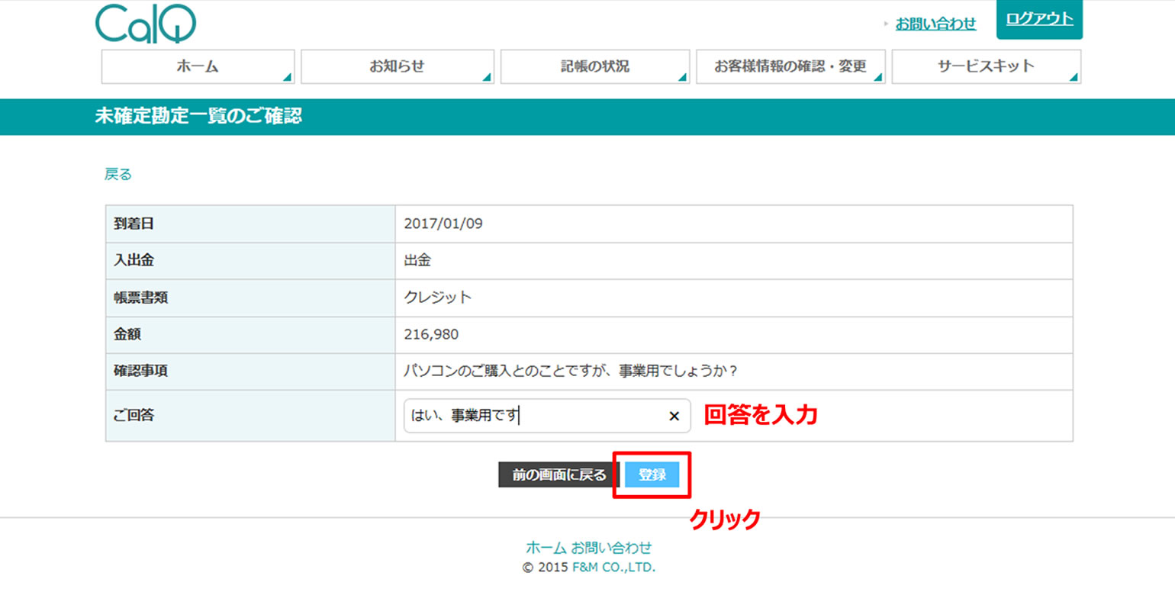Select the 帳票書類 row label
The width and height of the screenshot is (1175, 592).
[x=141, y=298]
